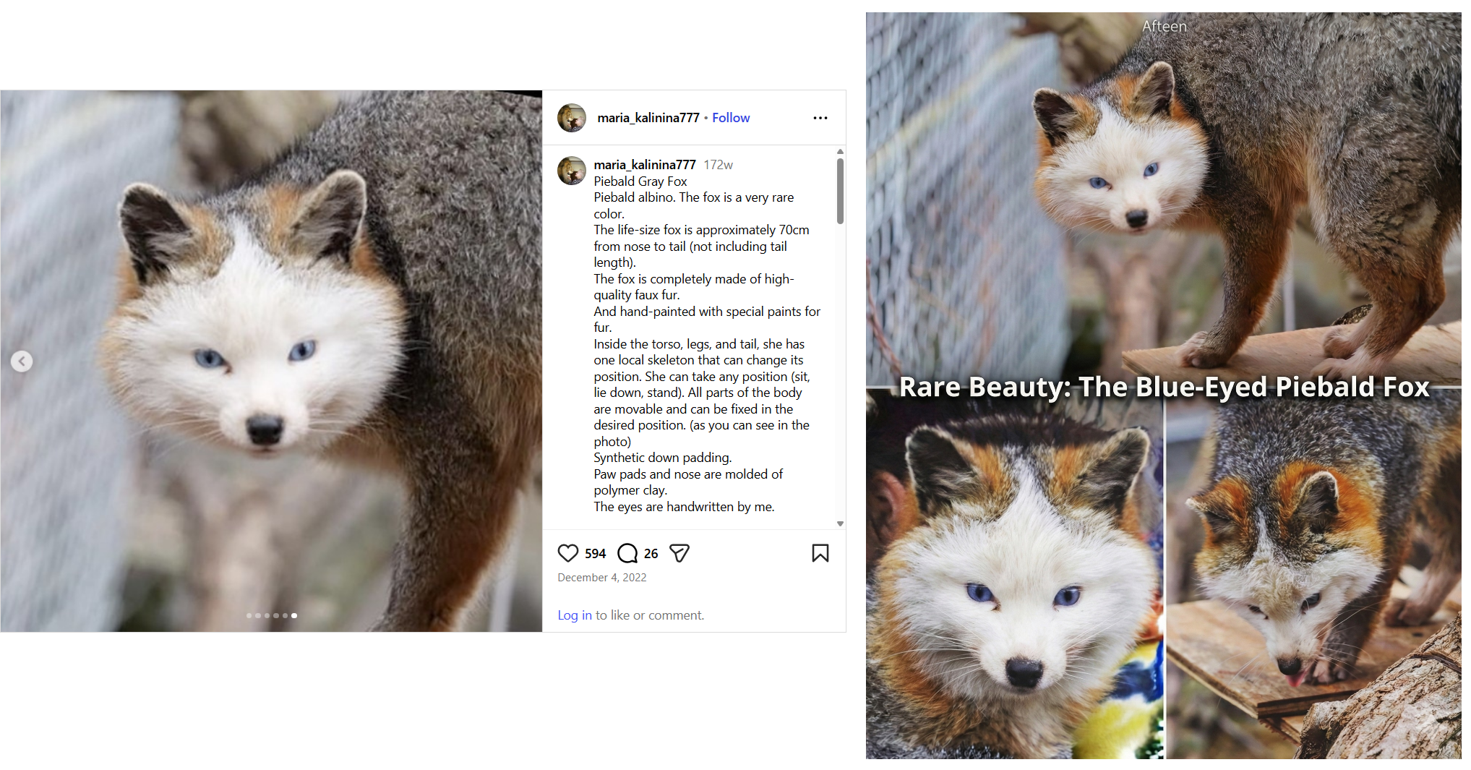The width and height of the screenshot is (1471, 770).
Task: Click the caption scrollbar thumb
Action: pos(840,191)
